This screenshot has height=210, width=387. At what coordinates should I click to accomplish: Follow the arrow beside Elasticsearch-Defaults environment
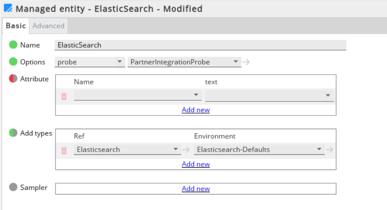[329, 150]
